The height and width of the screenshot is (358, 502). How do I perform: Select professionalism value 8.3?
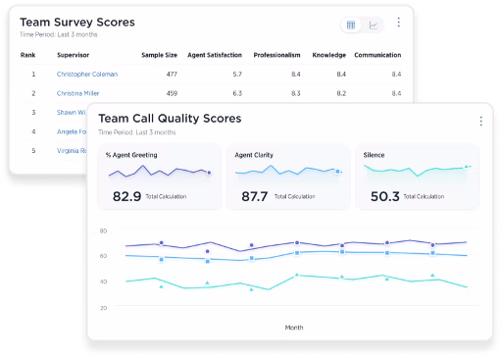point(296,93)
